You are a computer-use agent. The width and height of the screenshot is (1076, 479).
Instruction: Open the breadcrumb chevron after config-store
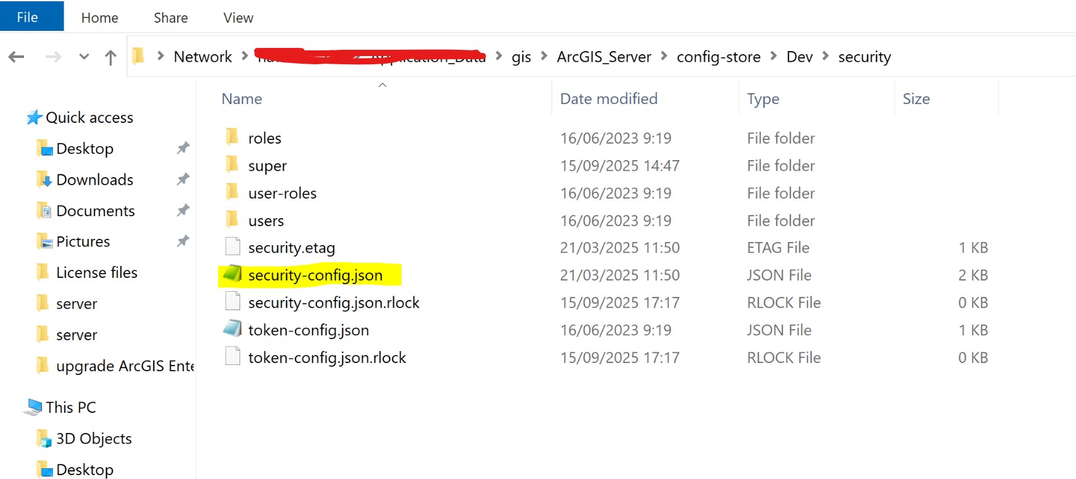pos(773,56)
